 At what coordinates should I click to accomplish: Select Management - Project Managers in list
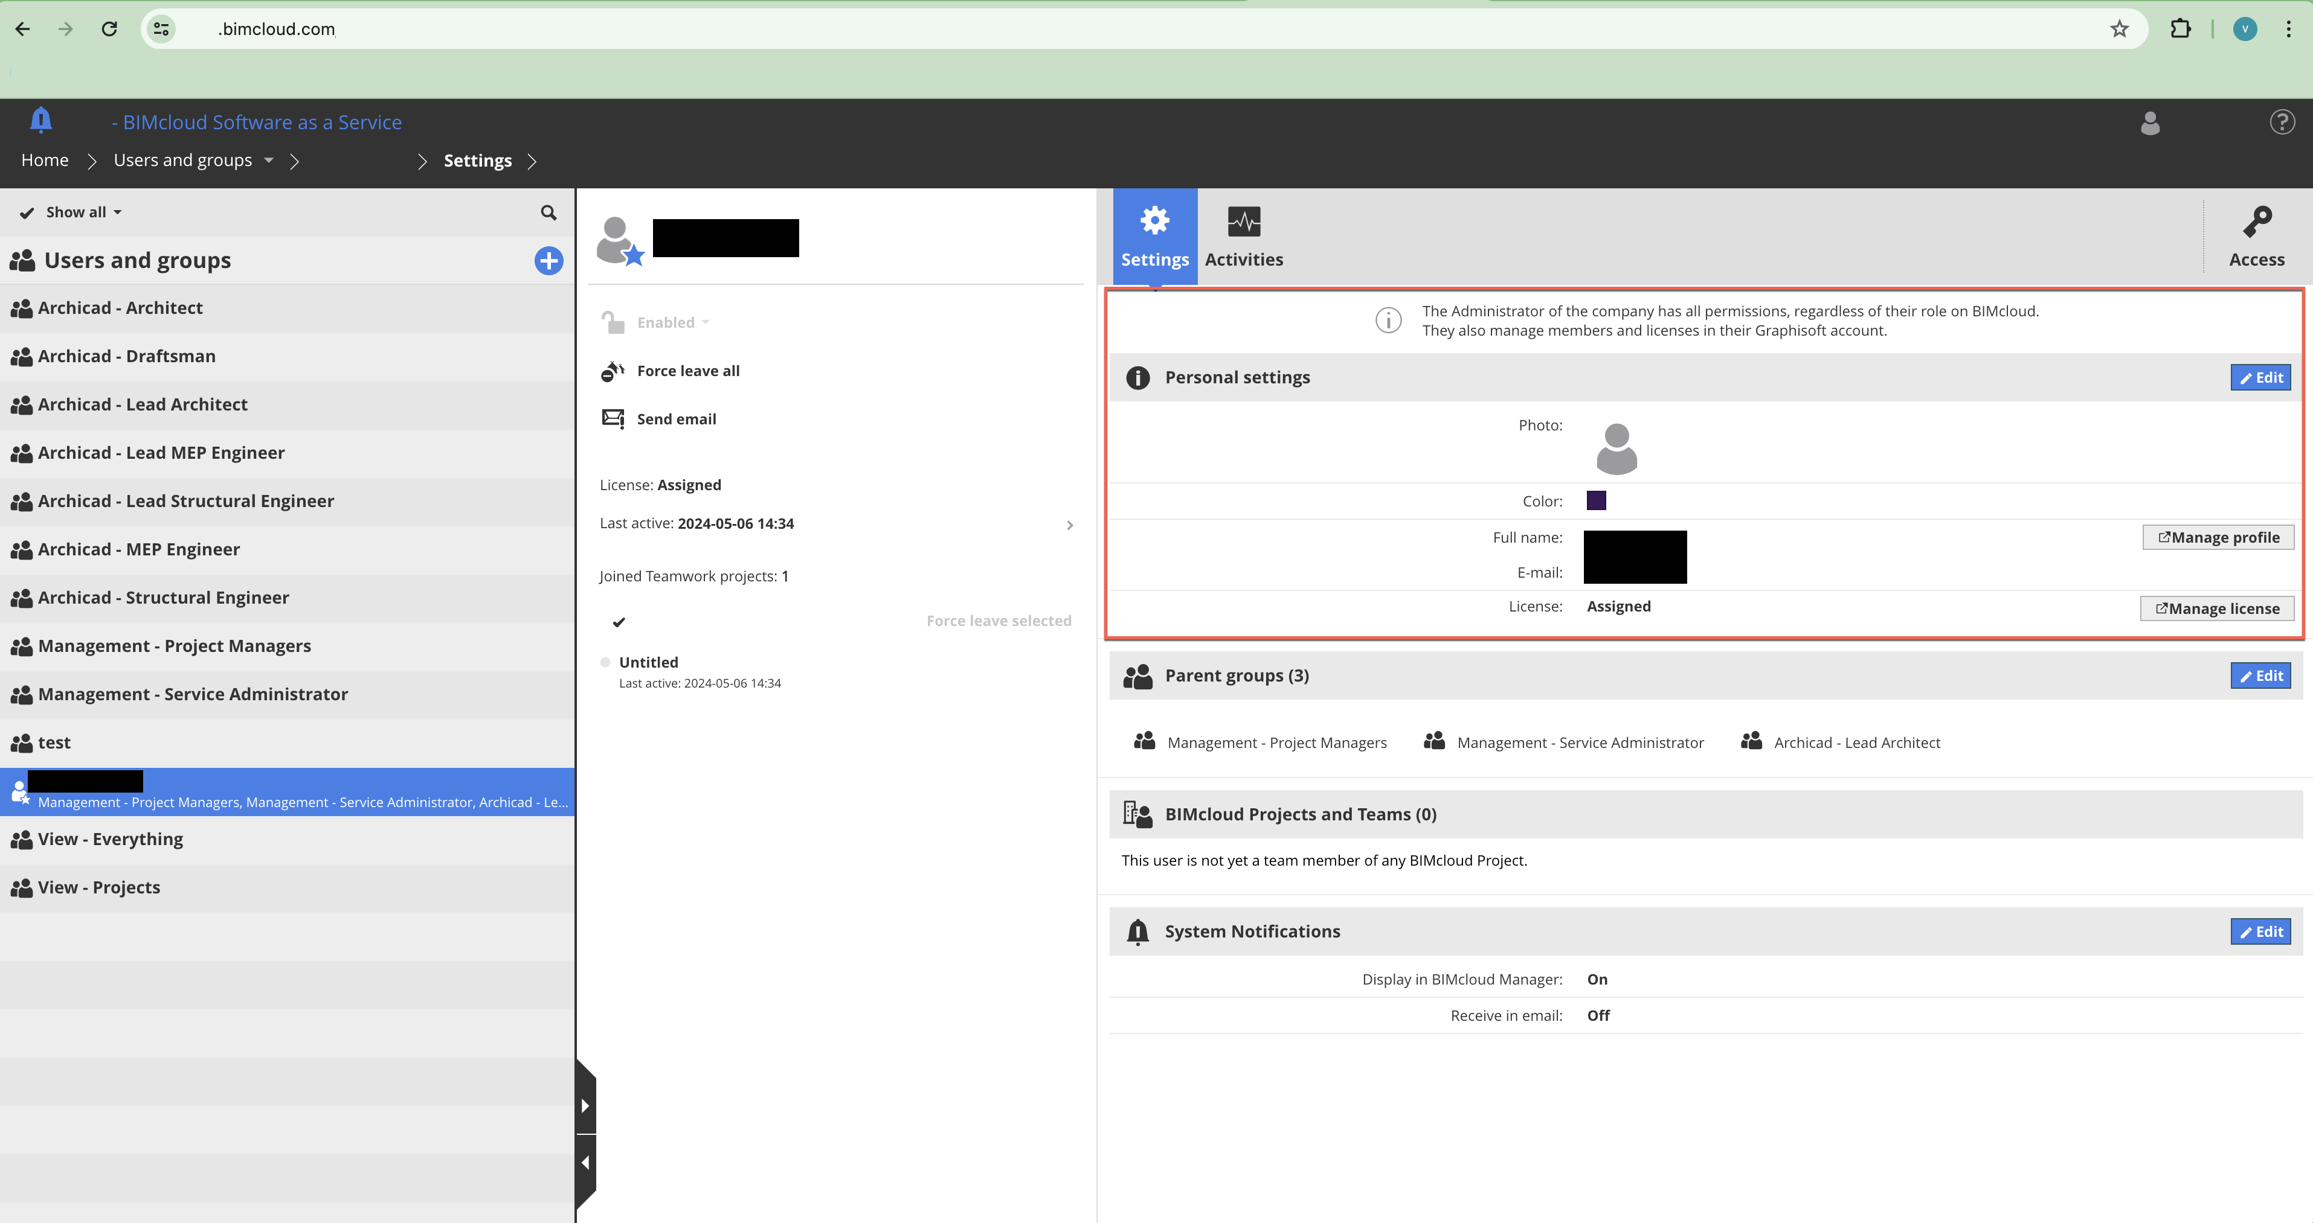[x=288, y=647]
